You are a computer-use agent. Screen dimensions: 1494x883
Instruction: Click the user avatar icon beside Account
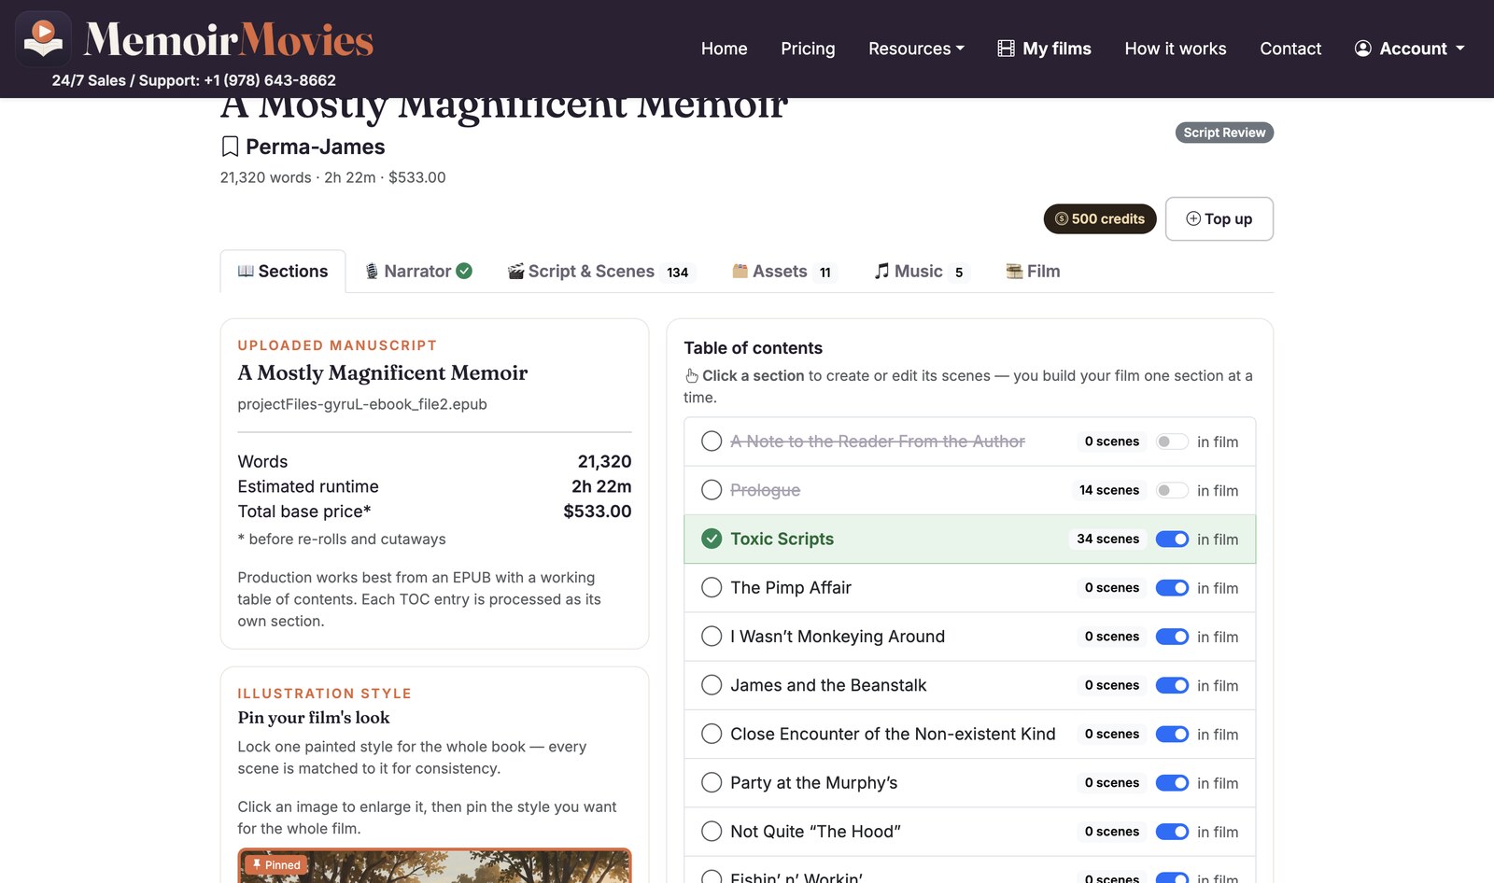(1363, 49)
